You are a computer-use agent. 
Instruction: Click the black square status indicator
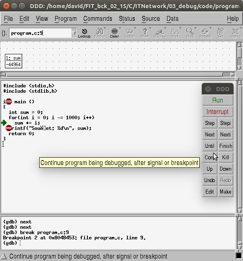click(x=239, y=256)
